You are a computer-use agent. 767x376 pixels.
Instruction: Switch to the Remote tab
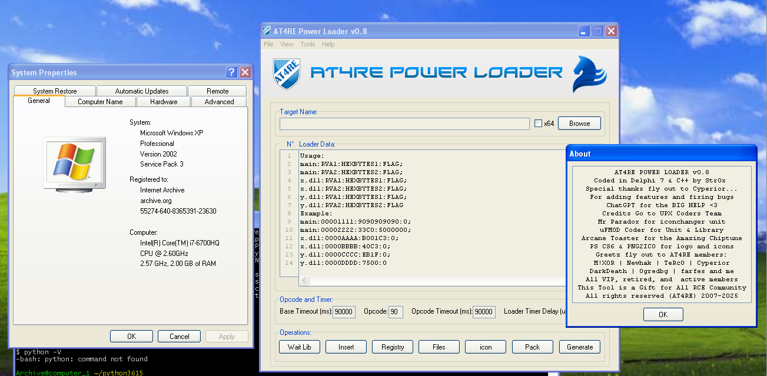(x=218, y=91)
